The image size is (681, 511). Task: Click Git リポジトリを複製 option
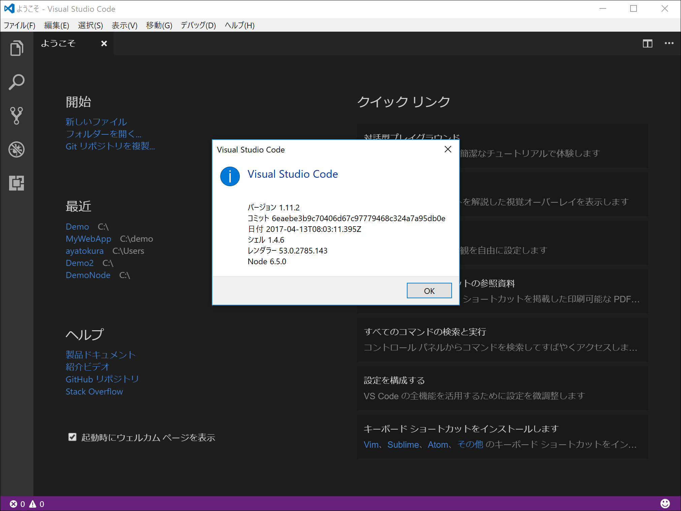click(x=110, y=146)
